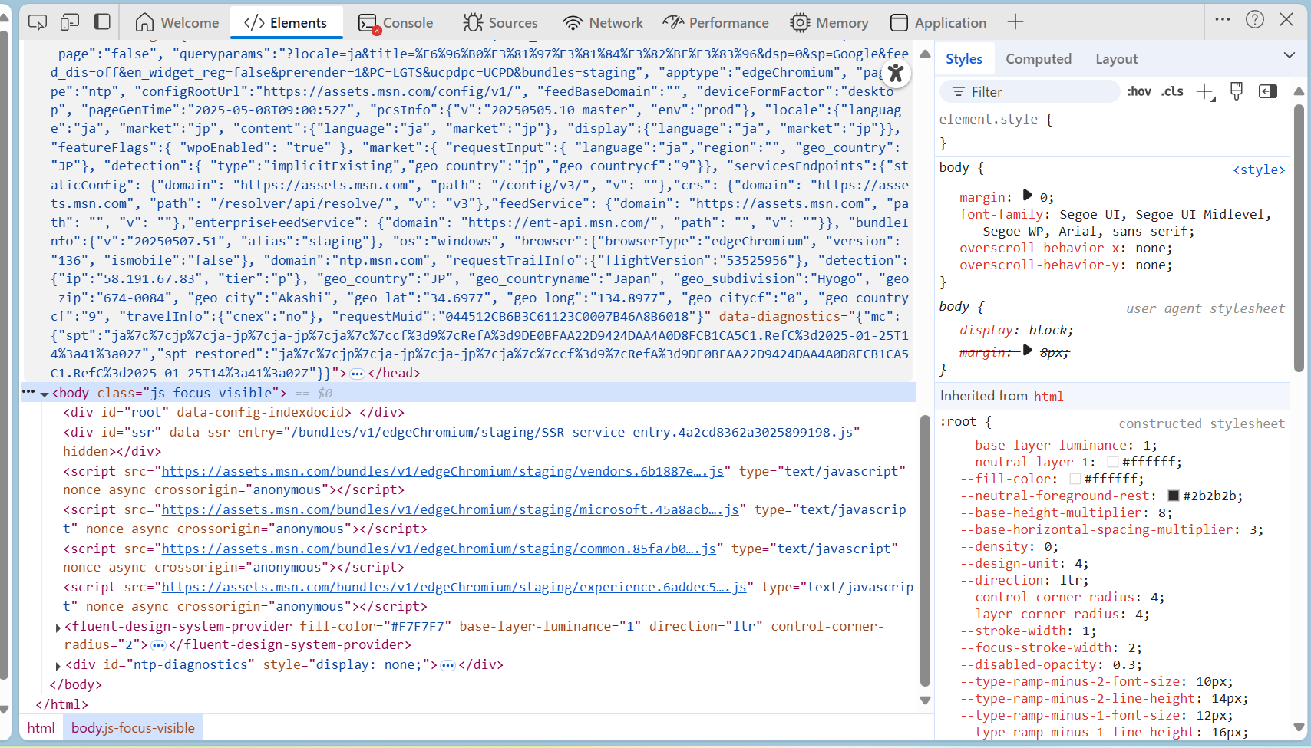Select the div id="root" element row
This screenshot has width=1311, height=748.
click(233, 413)
